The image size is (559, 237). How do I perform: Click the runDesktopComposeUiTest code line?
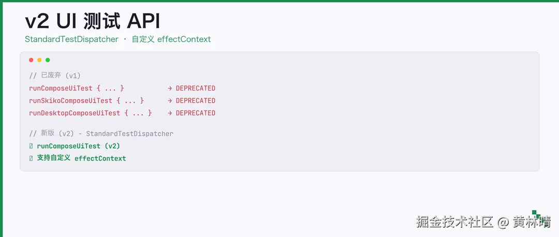pos(91,113)
